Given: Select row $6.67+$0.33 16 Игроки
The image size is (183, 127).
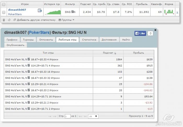Looking at the screenshot, I should coord(79,72).
